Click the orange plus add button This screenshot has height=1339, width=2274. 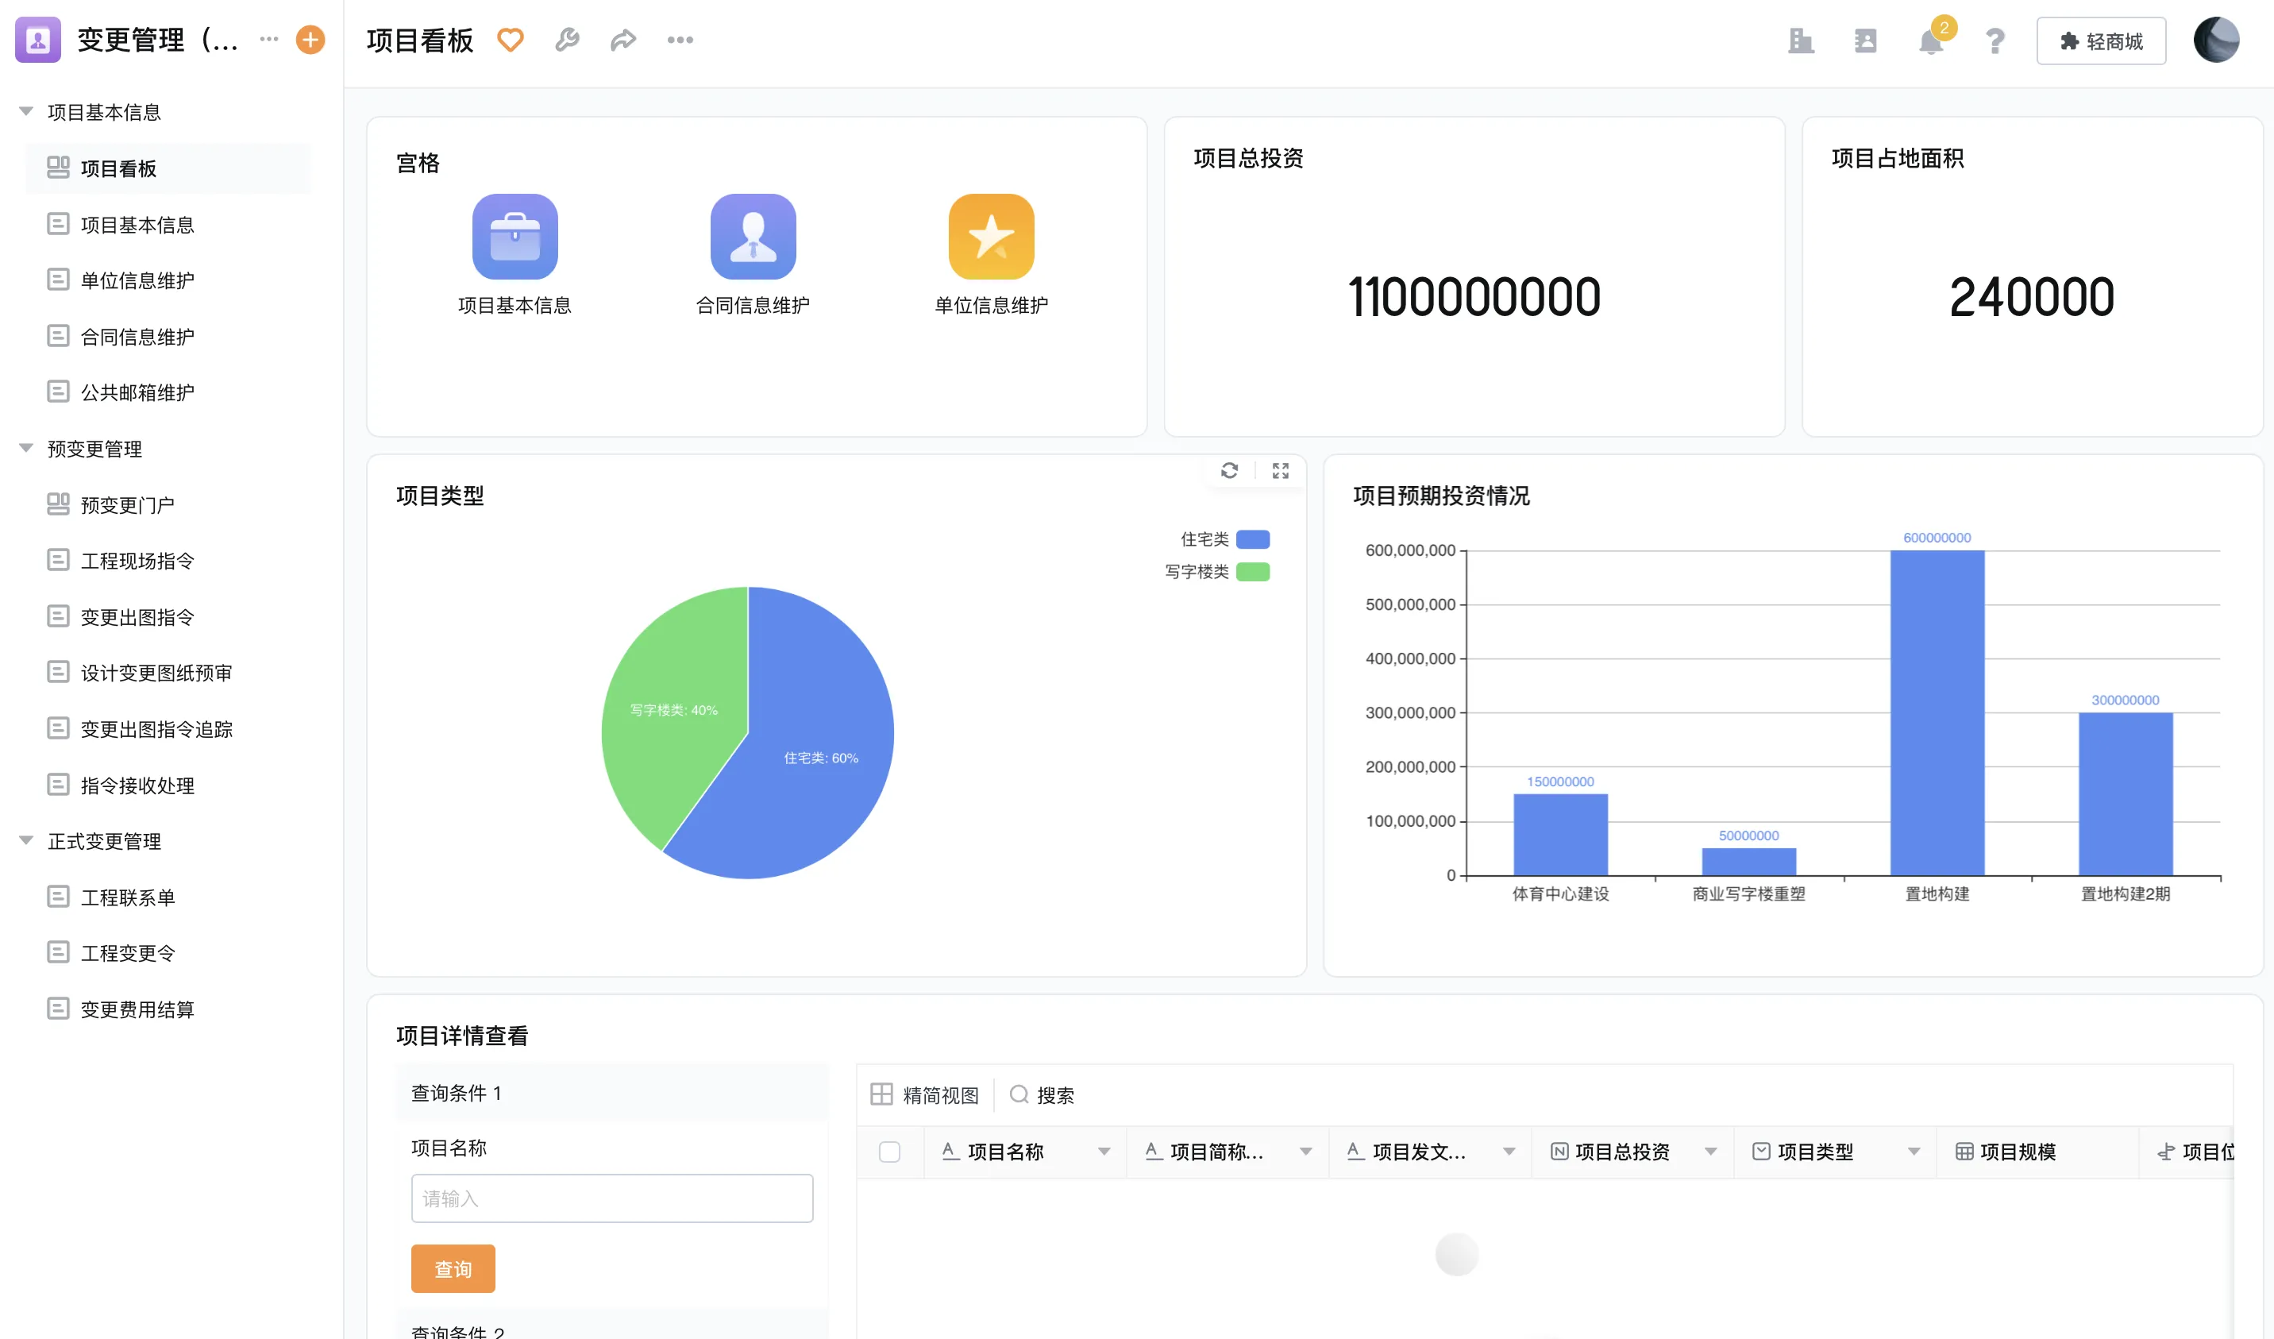pyautogui.click(x=310, y=40)
